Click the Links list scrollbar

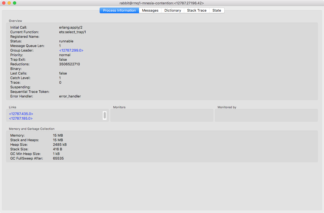[105, 116]
